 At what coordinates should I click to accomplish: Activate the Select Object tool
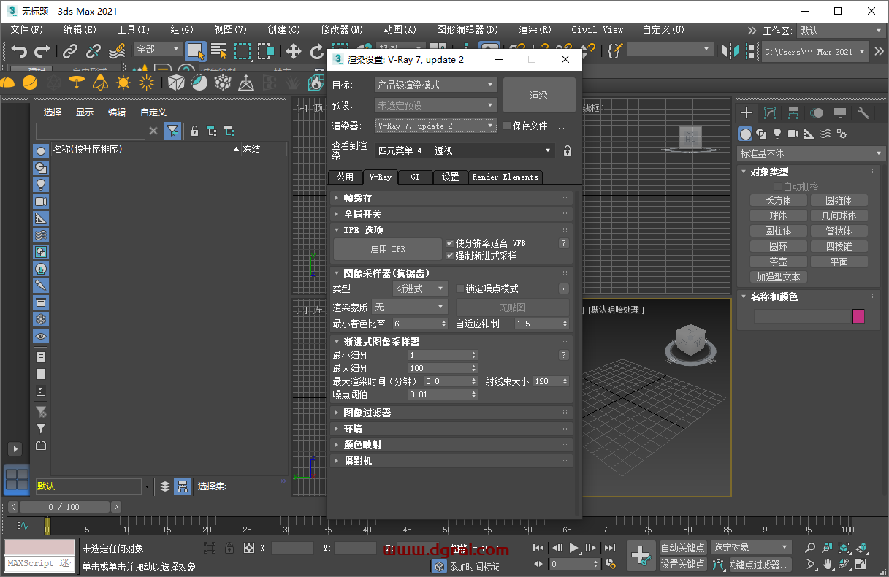point(195,50)
